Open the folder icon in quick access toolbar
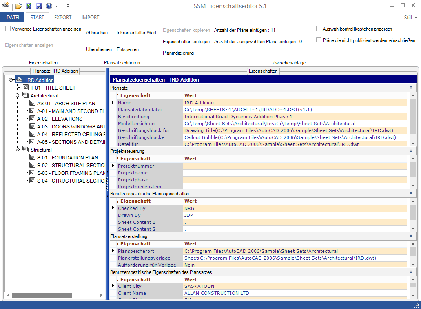 click(x=18, y=6)
